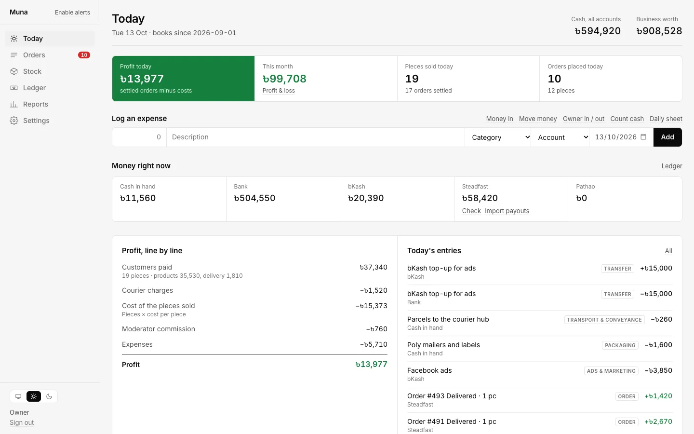Screen dimensions: 694x434
Task: Click Import payouts under Steadfast
Action: (507, 211)
